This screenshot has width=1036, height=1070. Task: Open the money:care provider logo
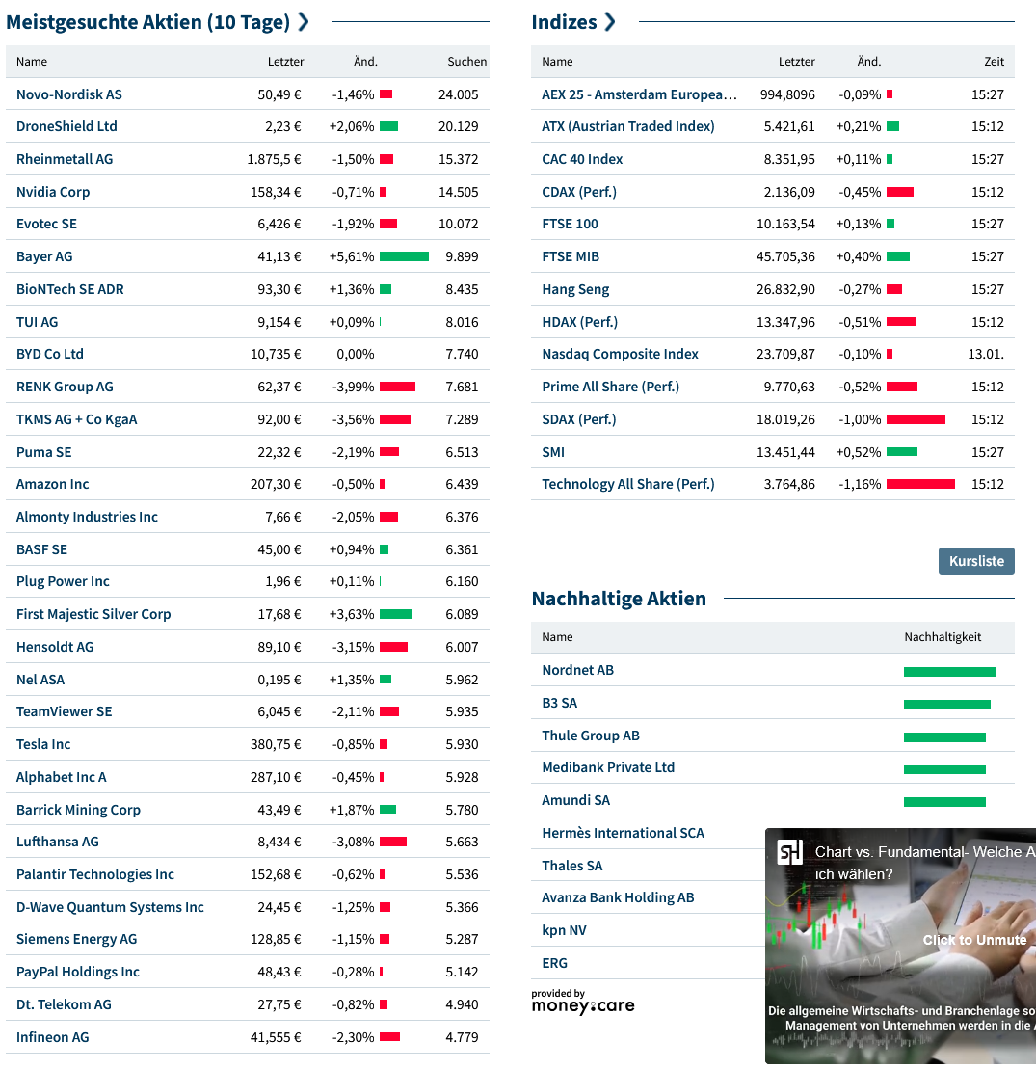pos(582,1002)
